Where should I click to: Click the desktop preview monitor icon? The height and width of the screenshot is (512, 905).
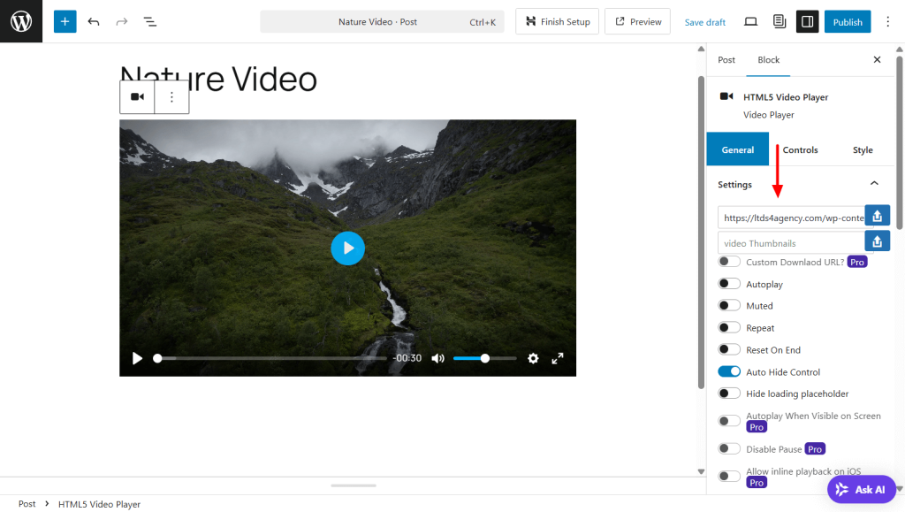[750, 21]
